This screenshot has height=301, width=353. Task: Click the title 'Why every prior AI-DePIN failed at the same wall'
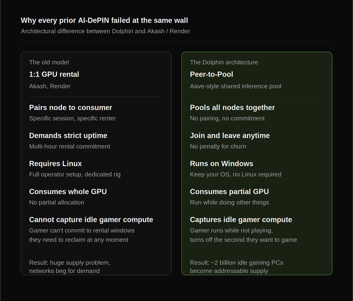(104, 20)
